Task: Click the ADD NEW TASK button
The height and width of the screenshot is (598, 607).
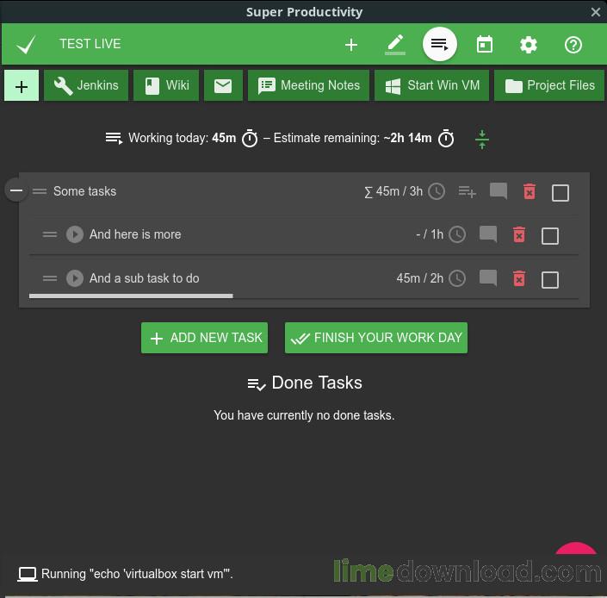Action: [204, 338]
